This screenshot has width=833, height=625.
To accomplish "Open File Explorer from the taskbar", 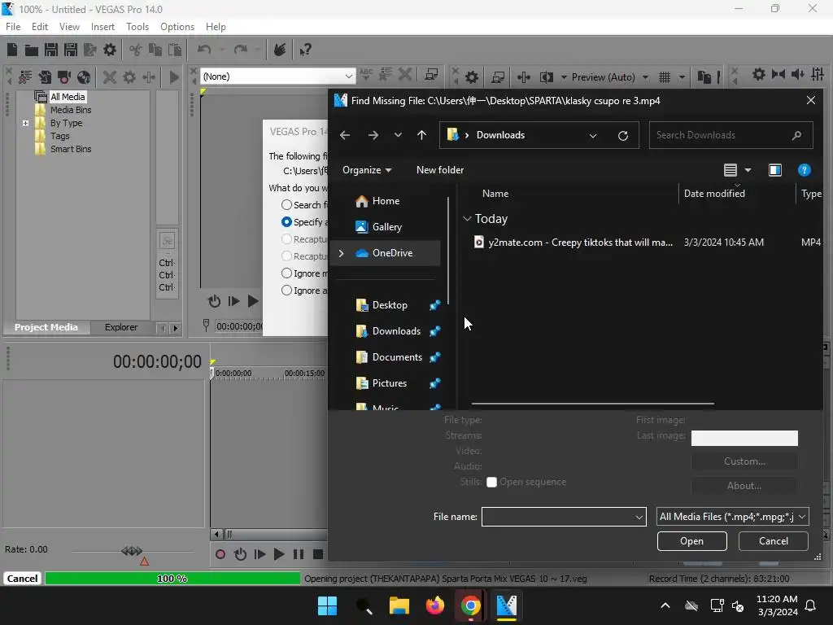I will tap(399, 605).
